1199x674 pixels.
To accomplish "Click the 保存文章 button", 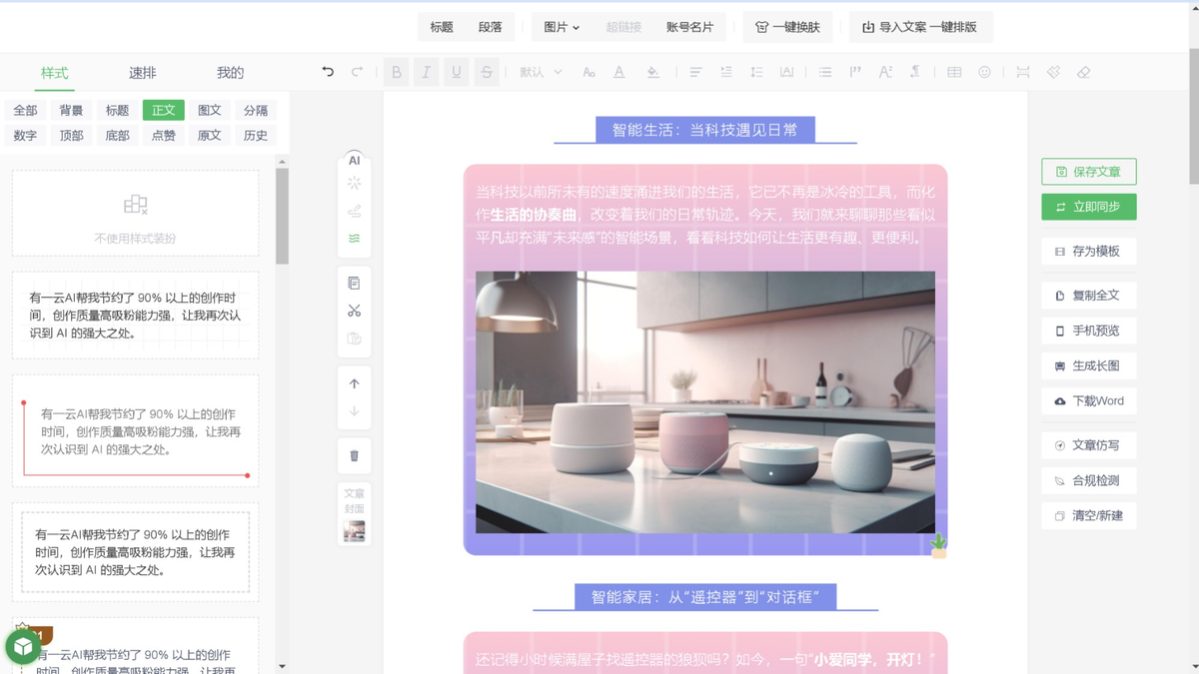I will point(1088,172).
